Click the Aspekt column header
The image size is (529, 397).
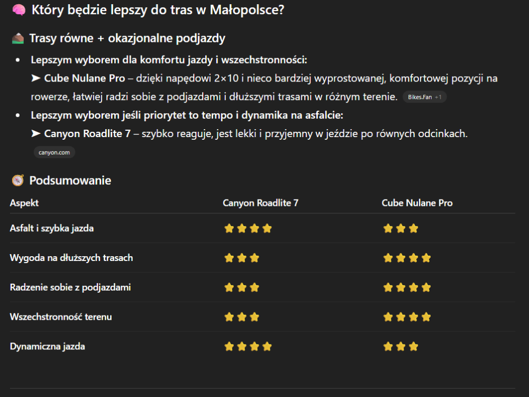24,203
